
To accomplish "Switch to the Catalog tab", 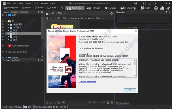I will click(x=15, y=12).
